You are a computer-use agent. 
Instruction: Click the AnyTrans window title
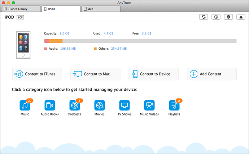[125, 3]
